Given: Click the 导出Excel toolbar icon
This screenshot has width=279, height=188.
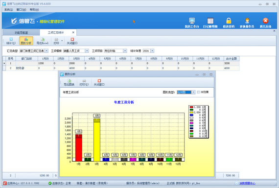Looking at the screenshot, I should click(43, 41).
